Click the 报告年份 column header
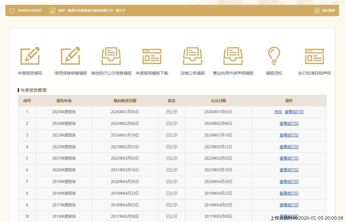The height and width of the screenshot is (222, 345). pyautogui.click(x=64, y=101)
